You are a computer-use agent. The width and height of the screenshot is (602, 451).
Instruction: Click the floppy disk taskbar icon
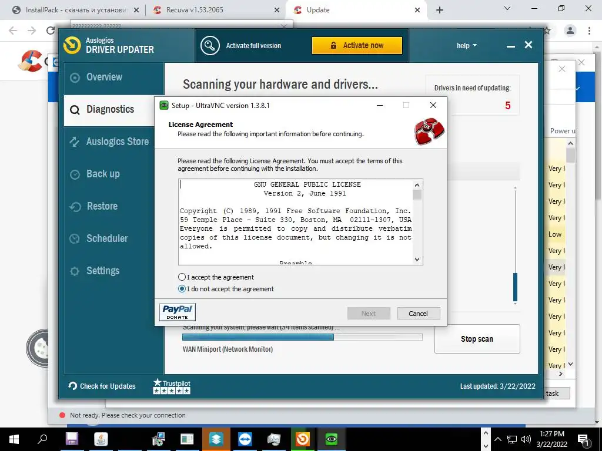[72, 439]
